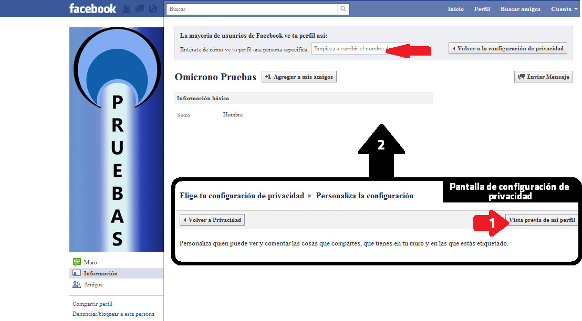The height and width of the screenshot is (321, 582).
Task: Click Denunciar/bloquear a esta persona link
Action: point(113,314)
